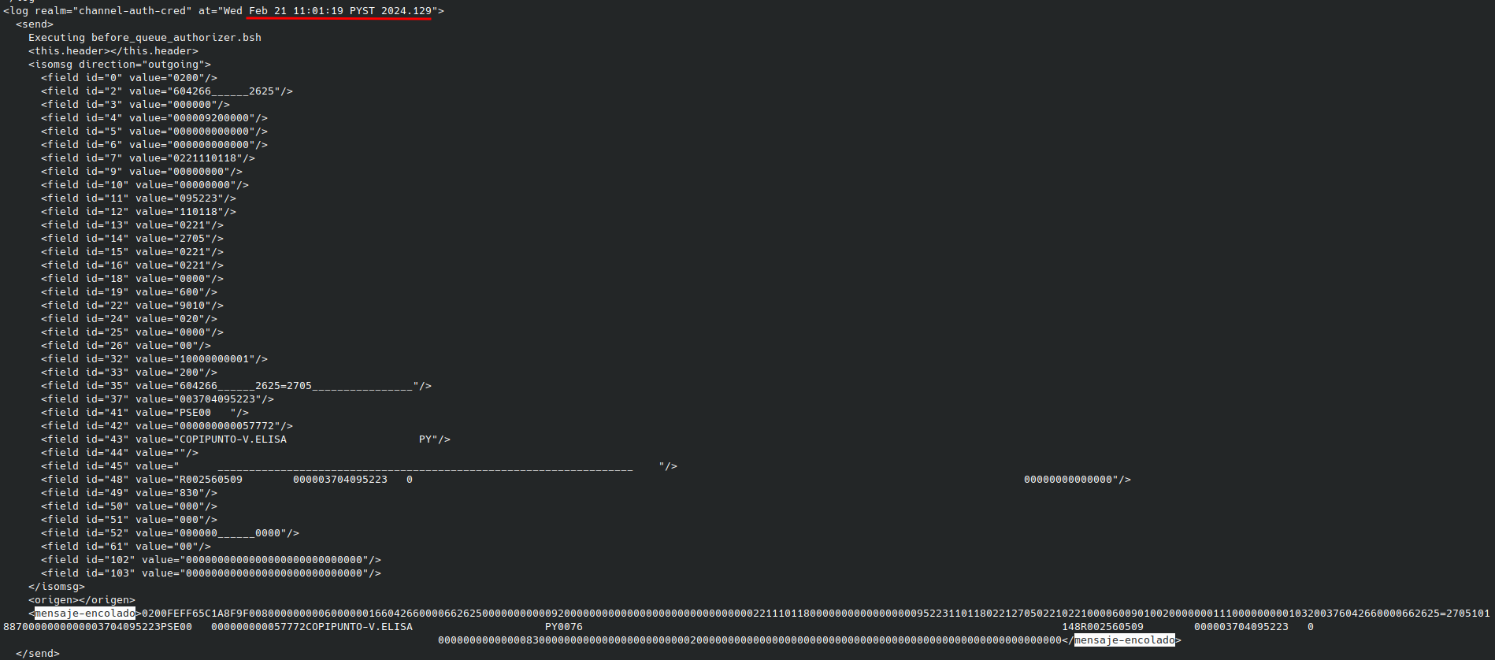
Task: Click field id 42 value 000000000057772
Action: click(167, 426)
